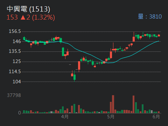Viewport: 168px width, 126px height.
Task: Click the stock title 中興電 (1513)
Action: point(28,9)
